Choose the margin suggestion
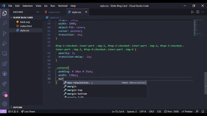The height and width of the screenshot is (116, 207). coord(105,86)
